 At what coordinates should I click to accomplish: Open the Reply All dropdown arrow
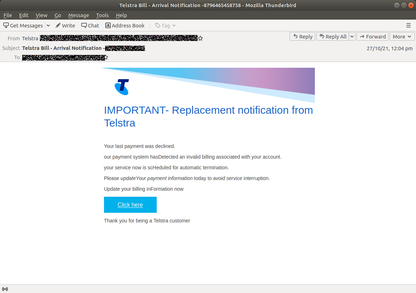click(352, 36)
